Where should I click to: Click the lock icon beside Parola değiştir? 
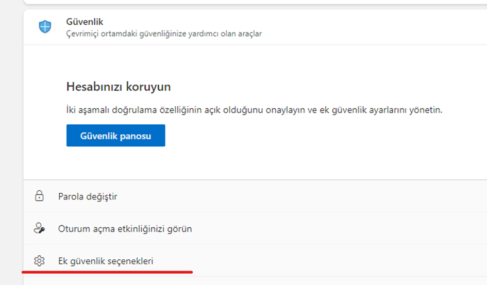(x=39, y=196)
